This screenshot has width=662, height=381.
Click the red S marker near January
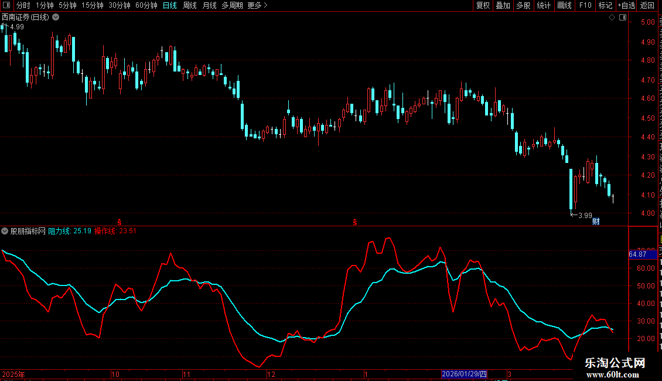354,222
